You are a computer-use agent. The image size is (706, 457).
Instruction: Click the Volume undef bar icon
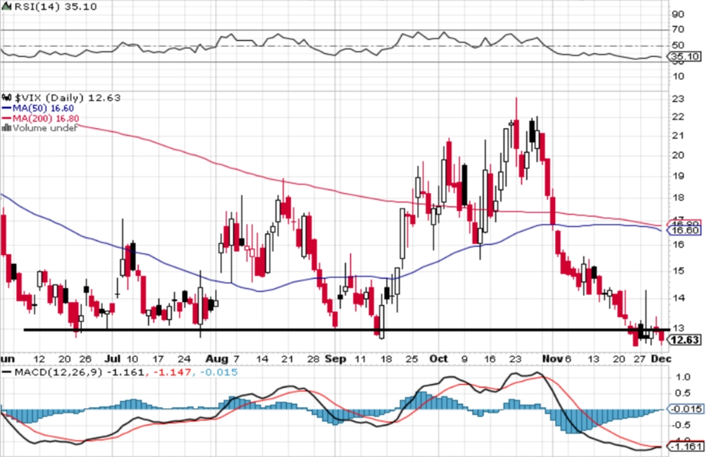pos(6,128)
